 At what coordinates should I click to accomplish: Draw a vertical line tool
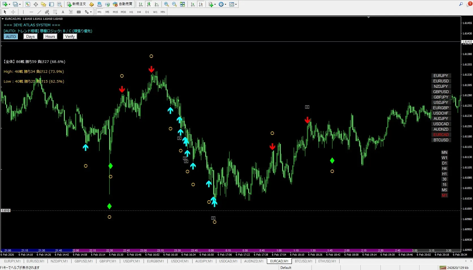click(23, 12)
